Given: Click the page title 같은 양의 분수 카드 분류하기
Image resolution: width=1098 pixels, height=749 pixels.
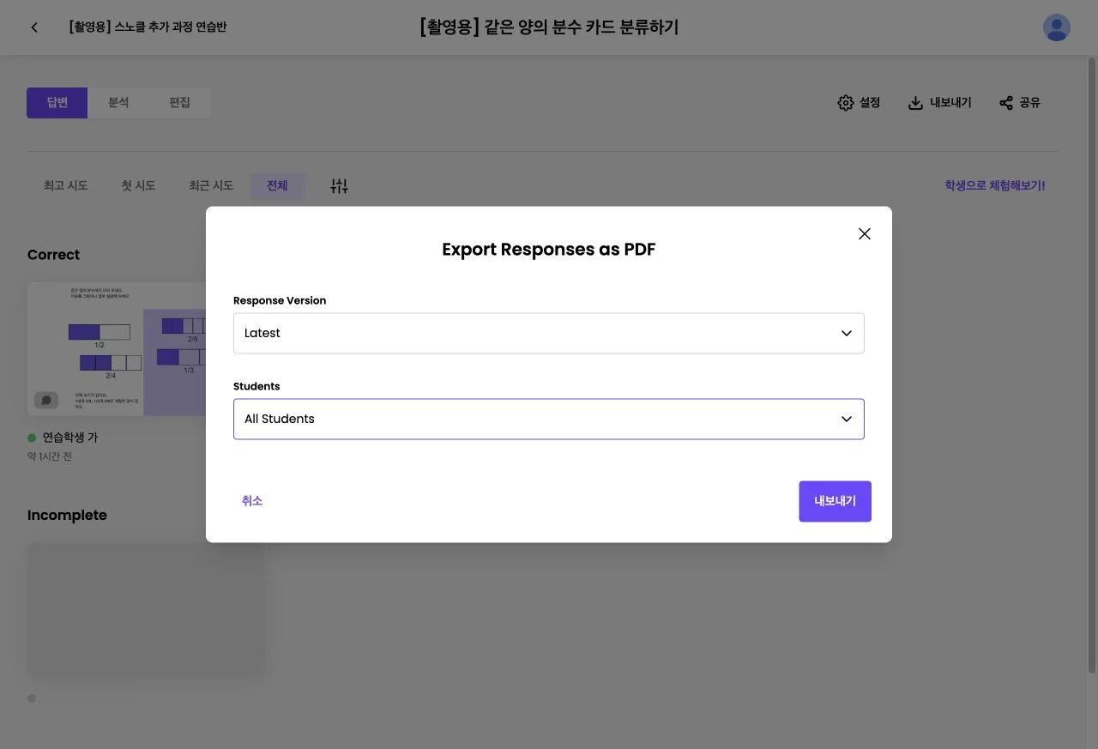Looking at the screenshot, I should click(549, 27).
